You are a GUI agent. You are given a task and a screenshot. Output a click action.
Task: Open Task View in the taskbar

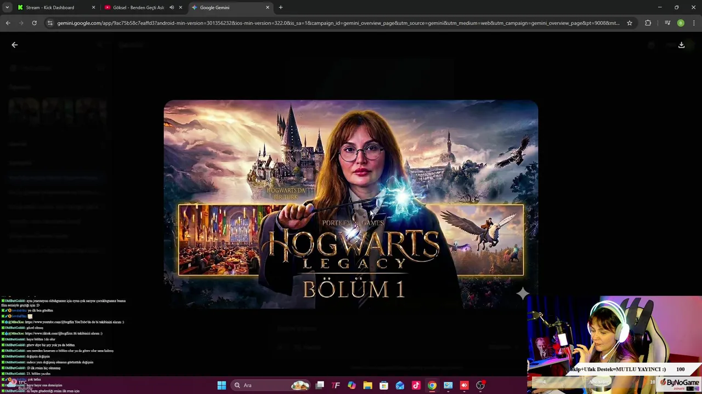[320, 385]
